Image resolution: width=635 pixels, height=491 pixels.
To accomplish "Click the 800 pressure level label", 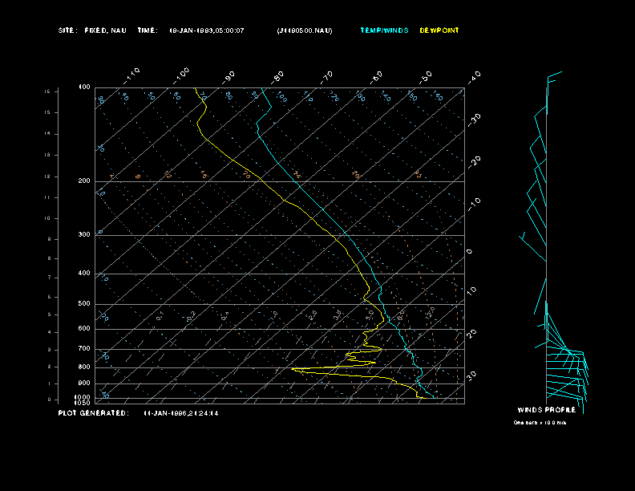I will click(84, 367).
